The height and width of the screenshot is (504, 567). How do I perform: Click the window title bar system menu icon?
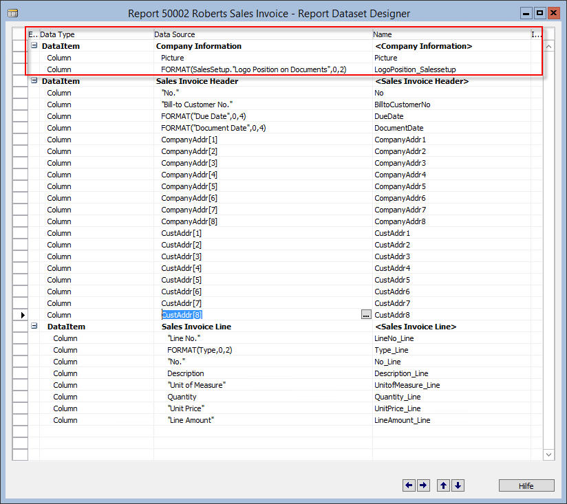click(12, 13)
